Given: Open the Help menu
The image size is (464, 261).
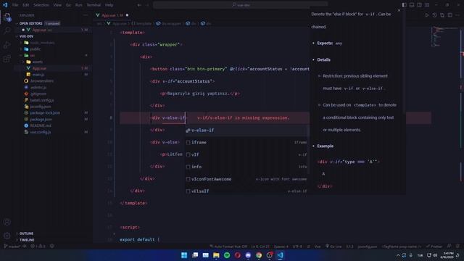Looking at the screenshot, I should pyautogui.click(x=109, y=5).
